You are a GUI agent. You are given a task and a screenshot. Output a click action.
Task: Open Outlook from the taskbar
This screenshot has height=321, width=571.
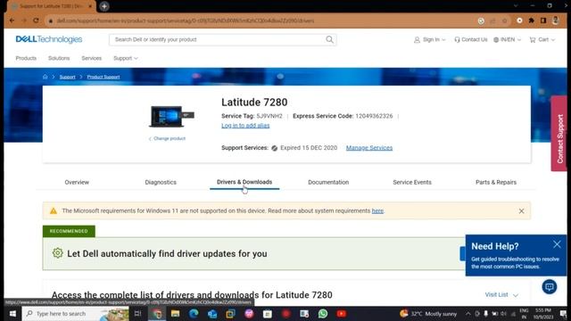212,314
